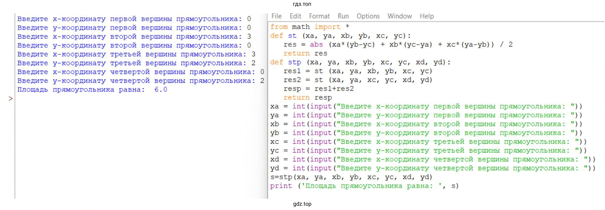
Task: Click shell line 'x-координату четвертой вершины'
Action: point(141,72)
